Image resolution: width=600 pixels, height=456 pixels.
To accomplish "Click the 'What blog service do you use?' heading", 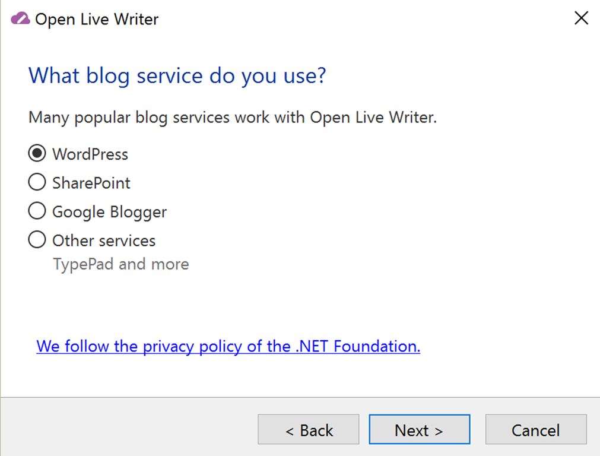I will 177,76.
